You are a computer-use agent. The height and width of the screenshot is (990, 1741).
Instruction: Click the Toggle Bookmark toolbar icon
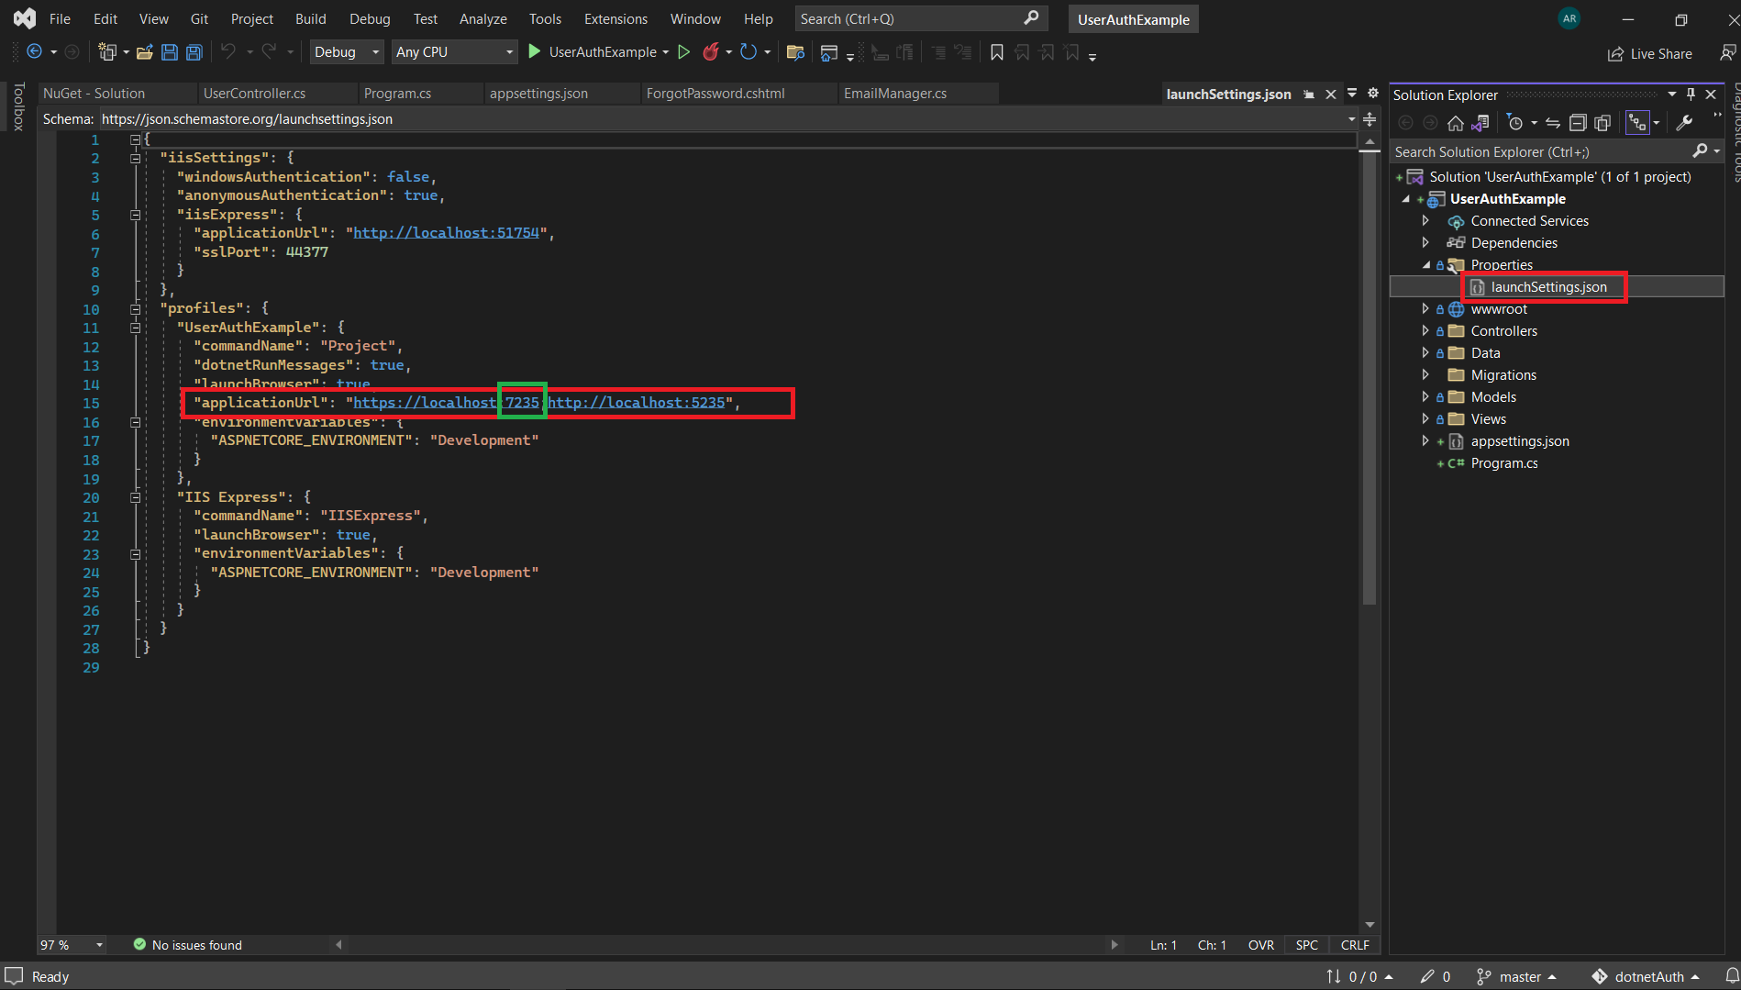(x=997, y=52)
